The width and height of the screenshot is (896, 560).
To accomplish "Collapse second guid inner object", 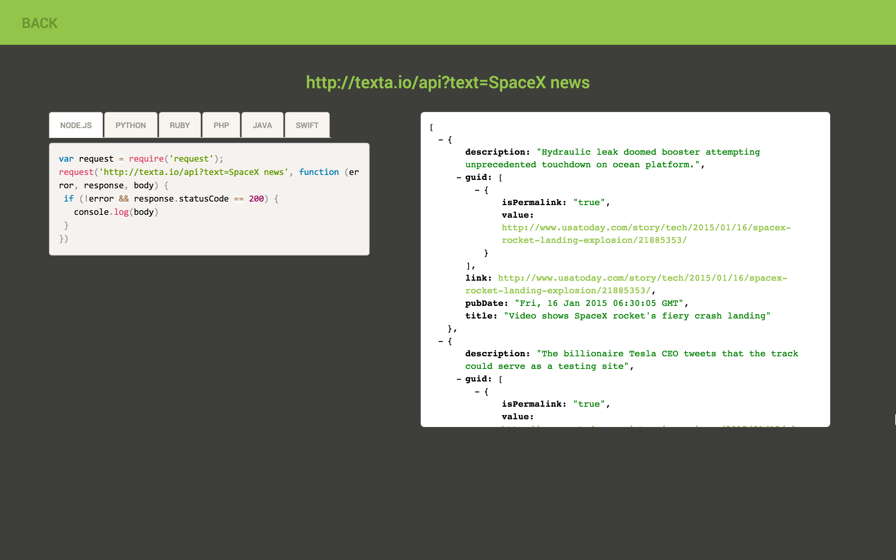I will pyautogui.click(x=477, y=392).
